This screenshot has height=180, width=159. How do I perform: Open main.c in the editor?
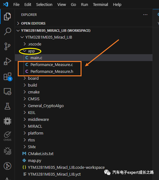pyautogui.click(x=84, y=58)
